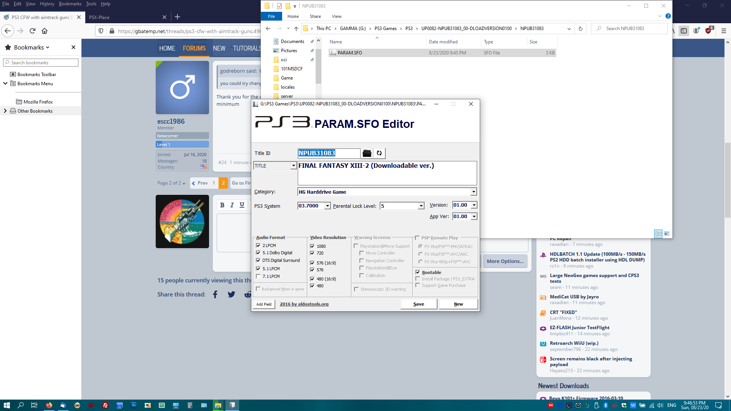Image resolution: width=731 pixels, height=411 pixels.
Task: Close the Bookmarks sidebar
Action: [x=73, y=47]
